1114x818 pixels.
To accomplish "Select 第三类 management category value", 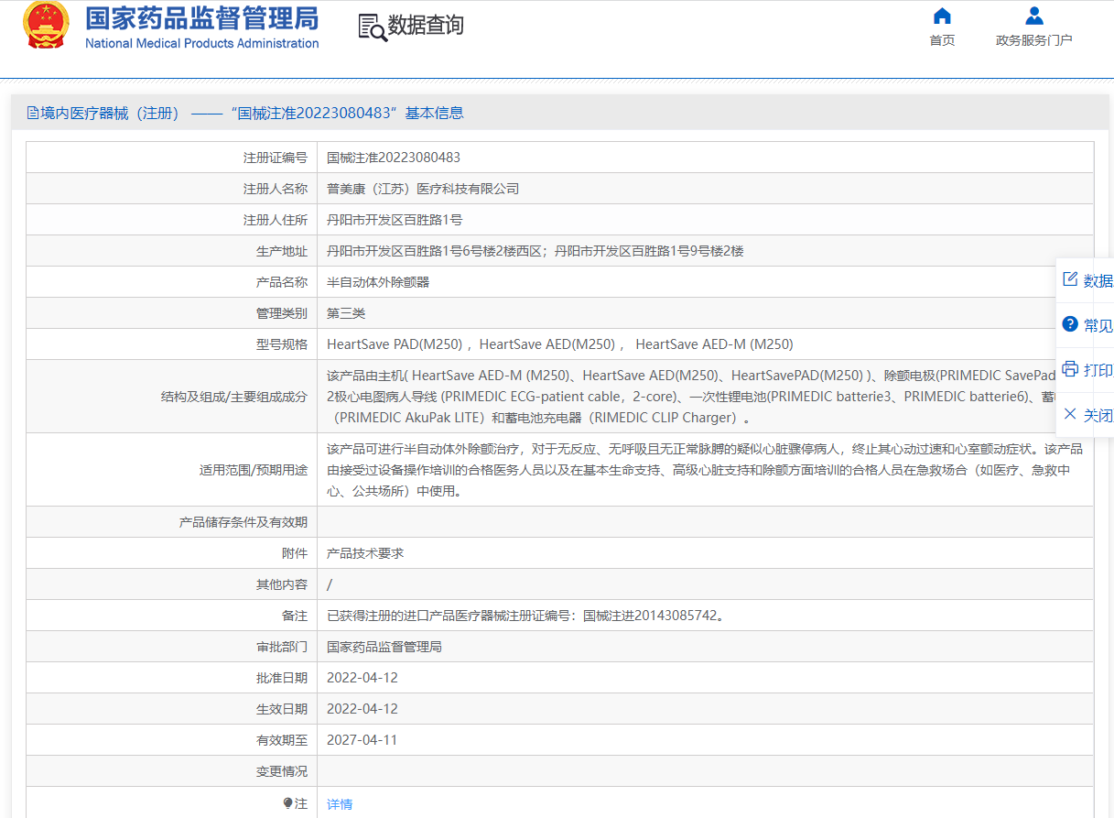I will [346, 313].
